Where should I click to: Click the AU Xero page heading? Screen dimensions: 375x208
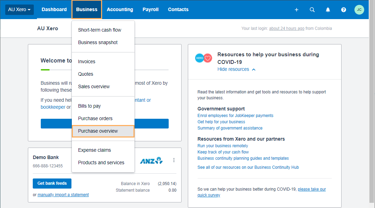click(47, 28)
